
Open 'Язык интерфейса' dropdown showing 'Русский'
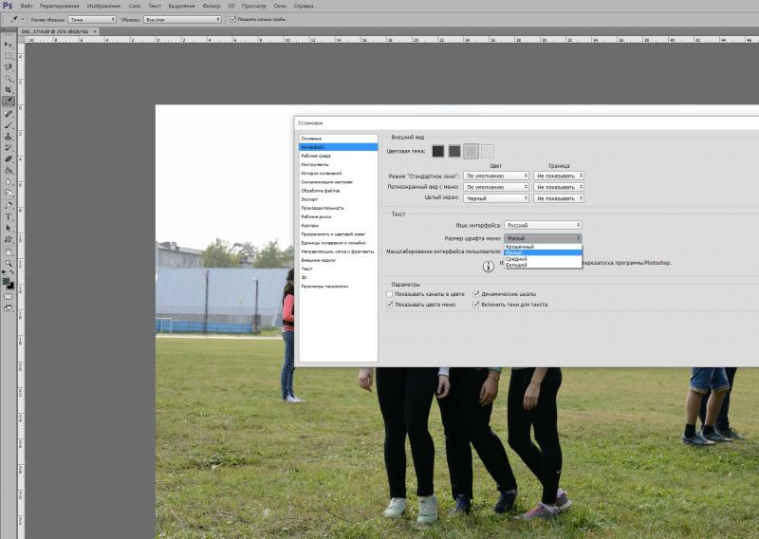point(543,225)
